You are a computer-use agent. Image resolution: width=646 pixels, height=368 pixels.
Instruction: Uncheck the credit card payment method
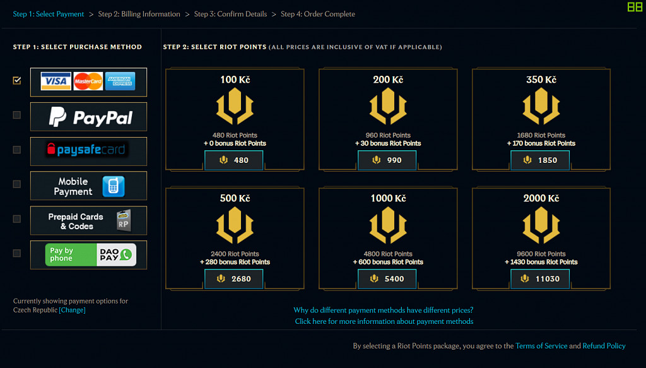(x=16, y=80)
